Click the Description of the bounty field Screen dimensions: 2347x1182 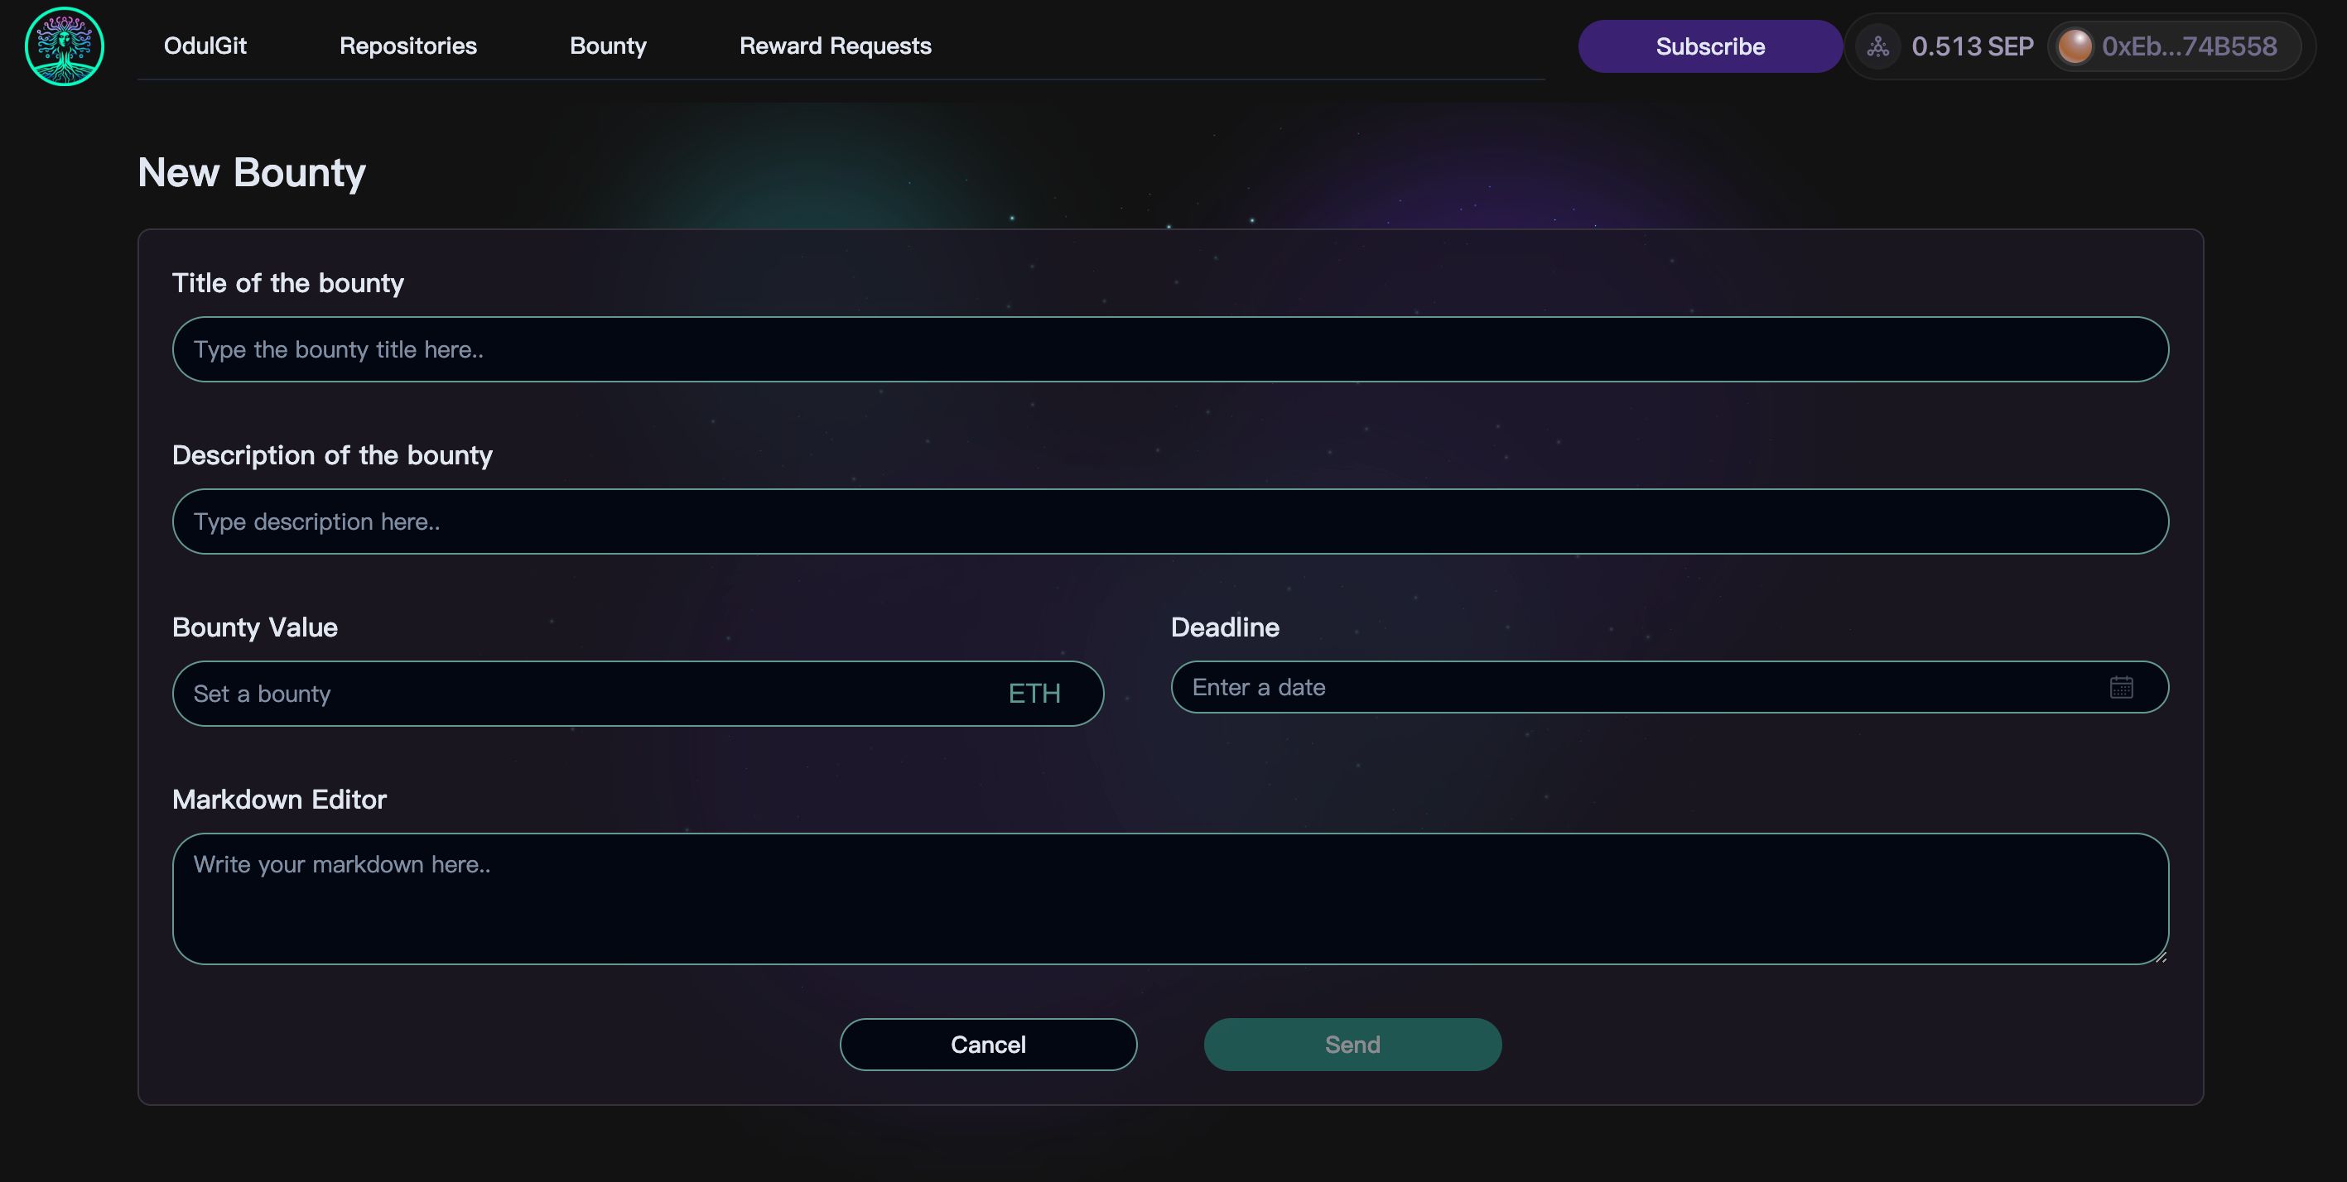[x=1170, y=520]
